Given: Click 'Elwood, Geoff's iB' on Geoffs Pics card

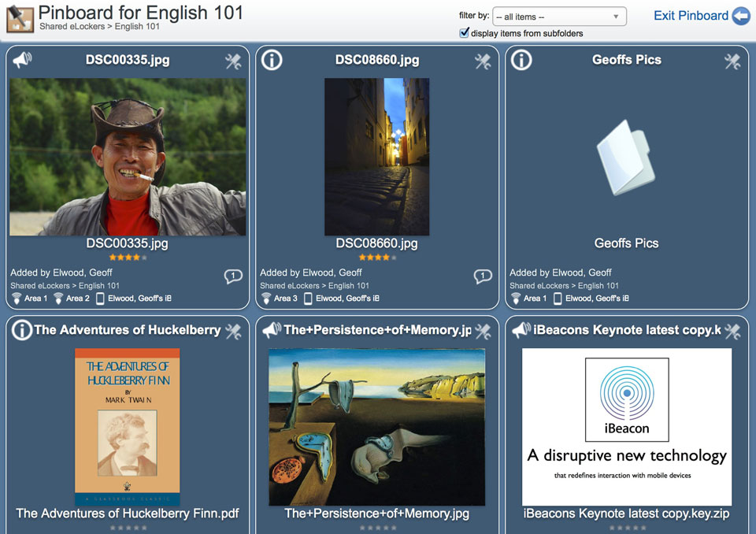Looking at the screenshot, I should 597,299.
